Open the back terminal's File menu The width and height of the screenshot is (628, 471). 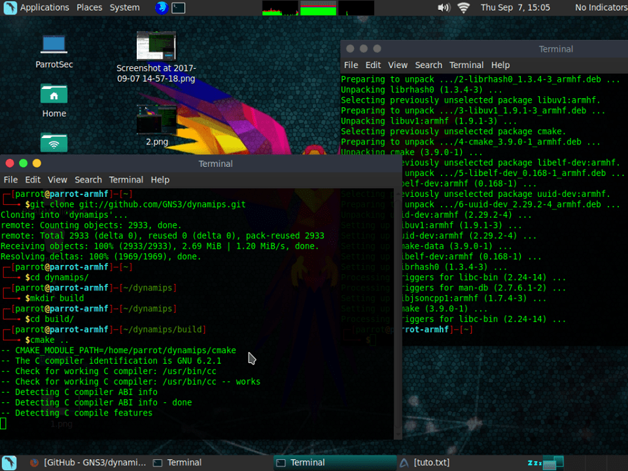click(351, 65)
